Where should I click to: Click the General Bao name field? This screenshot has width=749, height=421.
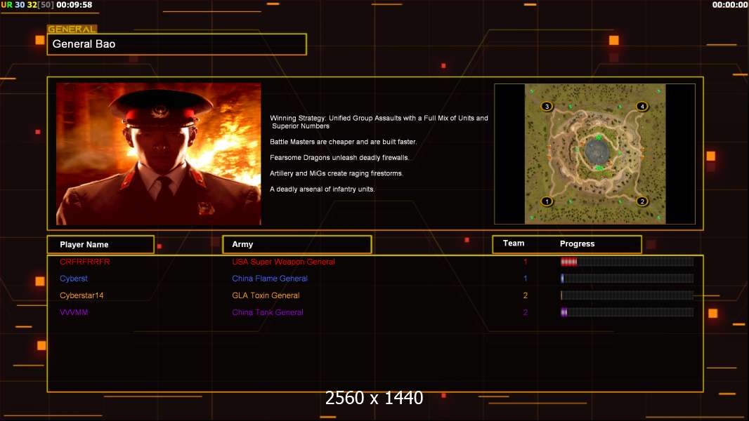[177, 44]
